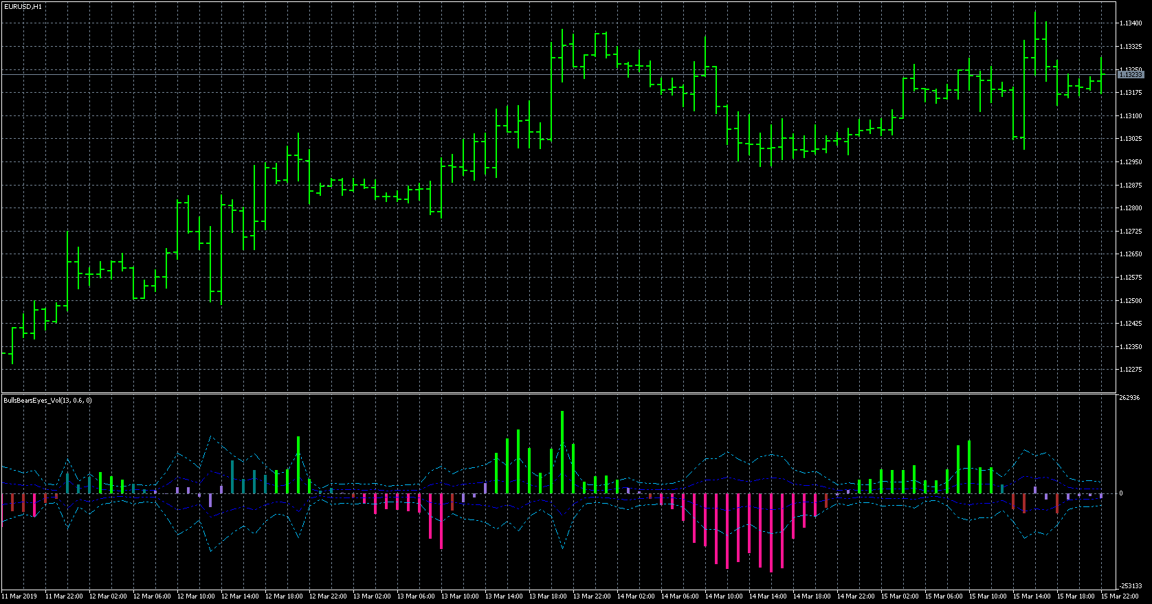
Task: Click the 1.12275 price axis label
Action: (1131, 370)
